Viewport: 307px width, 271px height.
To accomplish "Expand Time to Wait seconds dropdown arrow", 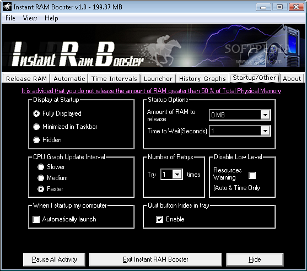I will click(265, 131).
